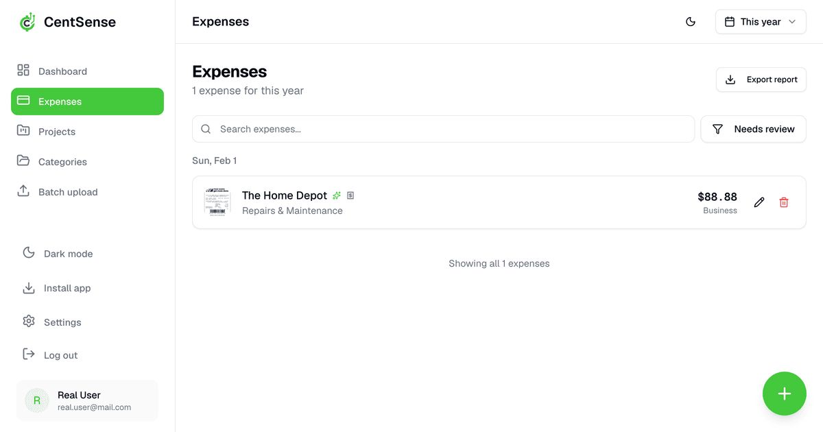Toggle Dark mode in the sidebar
This screenshot has height=432, width=823.
(x=68, y=254)
